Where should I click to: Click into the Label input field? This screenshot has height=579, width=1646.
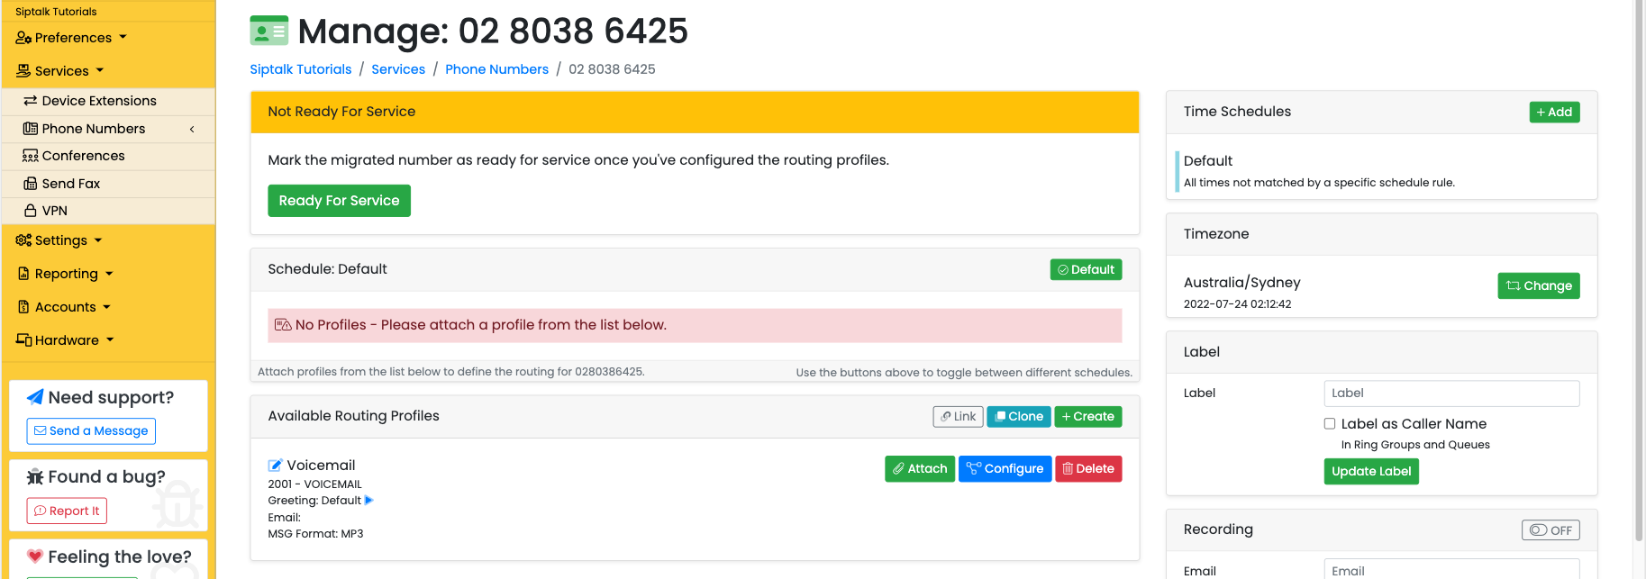(1451, 394)
